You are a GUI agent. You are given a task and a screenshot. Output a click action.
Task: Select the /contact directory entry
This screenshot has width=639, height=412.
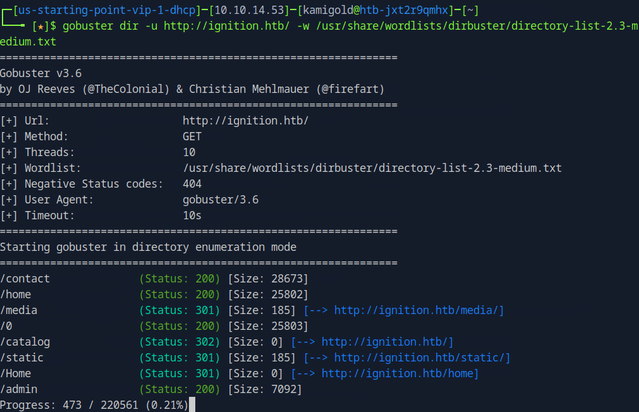coord(25,279)
